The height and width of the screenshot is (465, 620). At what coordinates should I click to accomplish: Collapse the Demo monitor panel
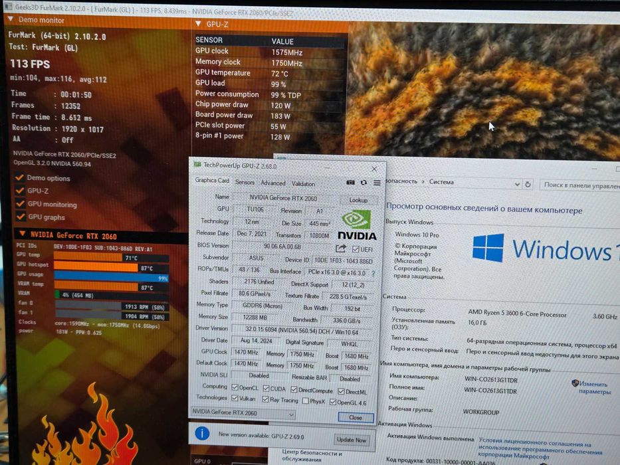point(10,19)
